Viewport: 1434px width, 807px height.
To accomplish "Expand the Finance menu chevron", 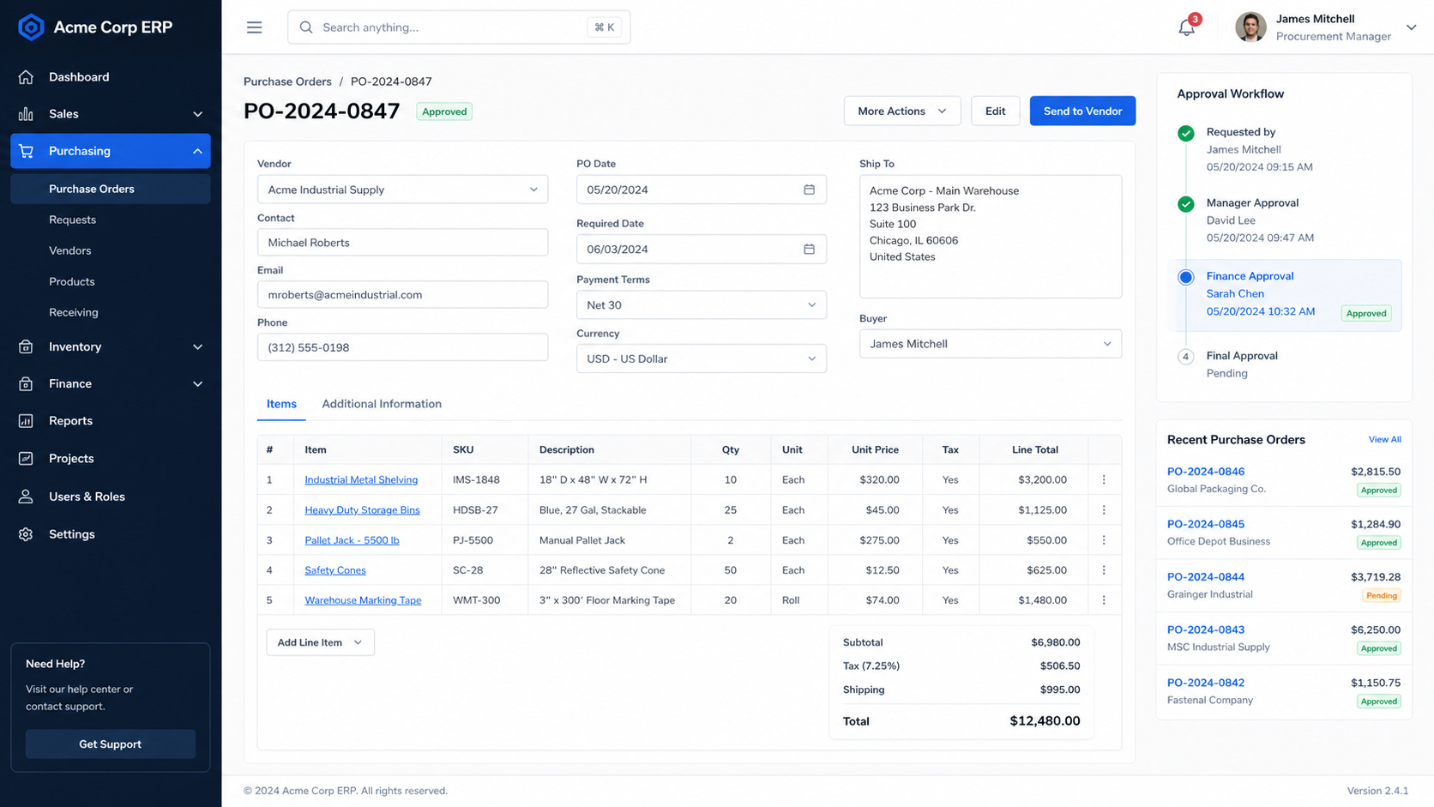I will (198, 383).
